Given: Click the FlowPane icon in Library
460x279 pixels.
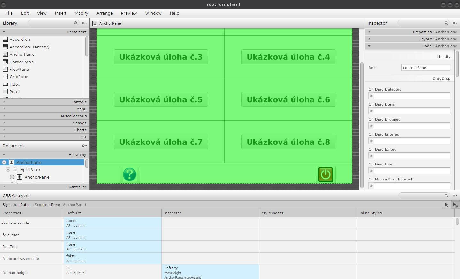Looking at the screenshot, I should click(x=5, y=69).
